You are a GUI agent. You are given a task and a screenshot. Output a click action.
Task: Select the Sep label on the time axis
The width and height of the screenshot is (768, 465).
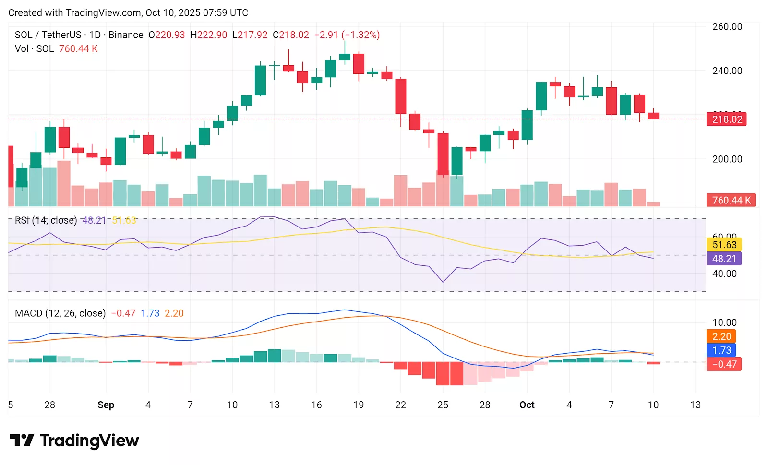106,405
